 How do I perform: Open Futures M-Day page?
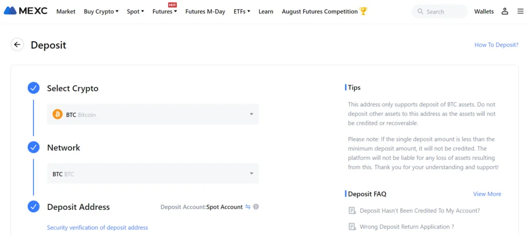[x=205, y=11]
